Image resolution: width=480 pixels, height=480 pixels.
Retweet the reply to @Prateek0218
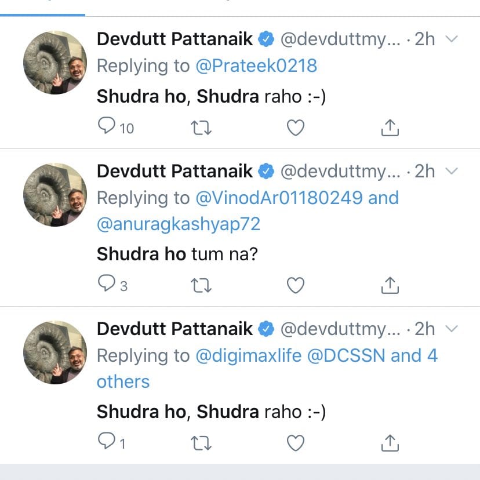click(201, 127)
